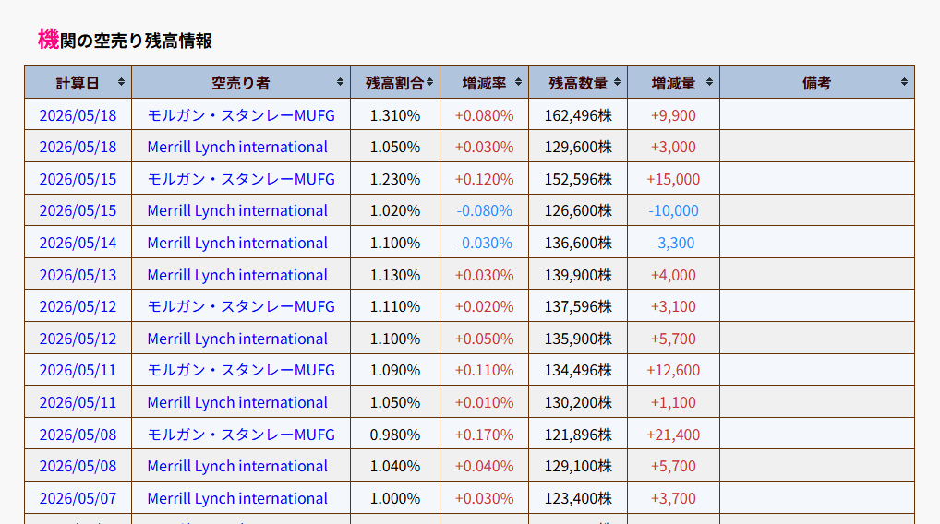Viewport: 940px width, 524px height.
Task: Select the +9,900 change amount cell
Action: pos(673,115)
